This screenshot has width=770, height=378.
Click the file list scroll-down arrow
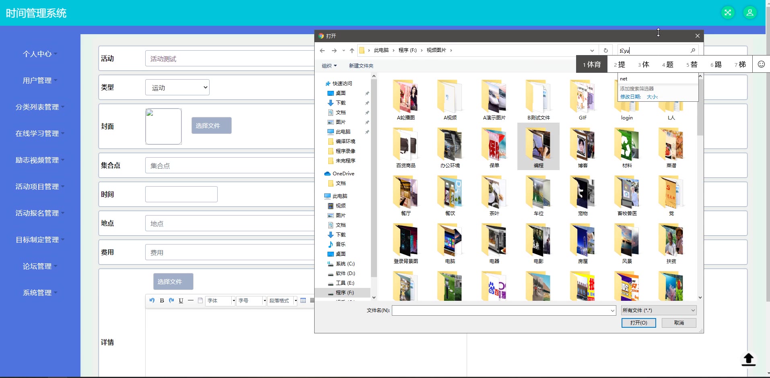click(700, 298)
